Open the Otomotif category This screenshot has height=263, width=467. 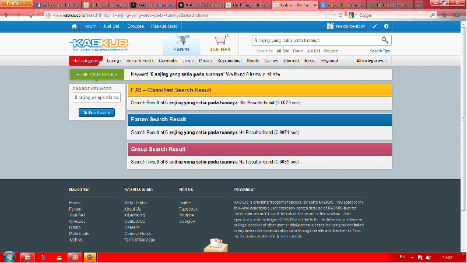[292, 61]
